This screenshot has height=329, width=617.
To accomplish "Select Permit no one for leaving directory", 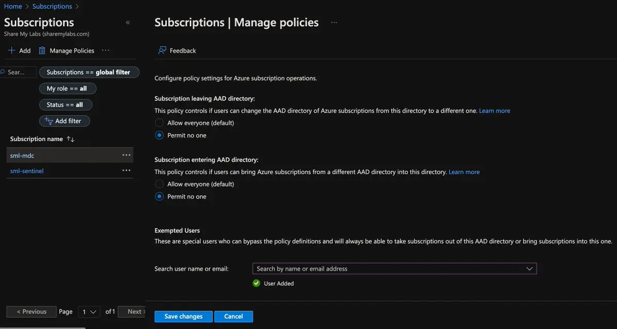I will (159, 135).
